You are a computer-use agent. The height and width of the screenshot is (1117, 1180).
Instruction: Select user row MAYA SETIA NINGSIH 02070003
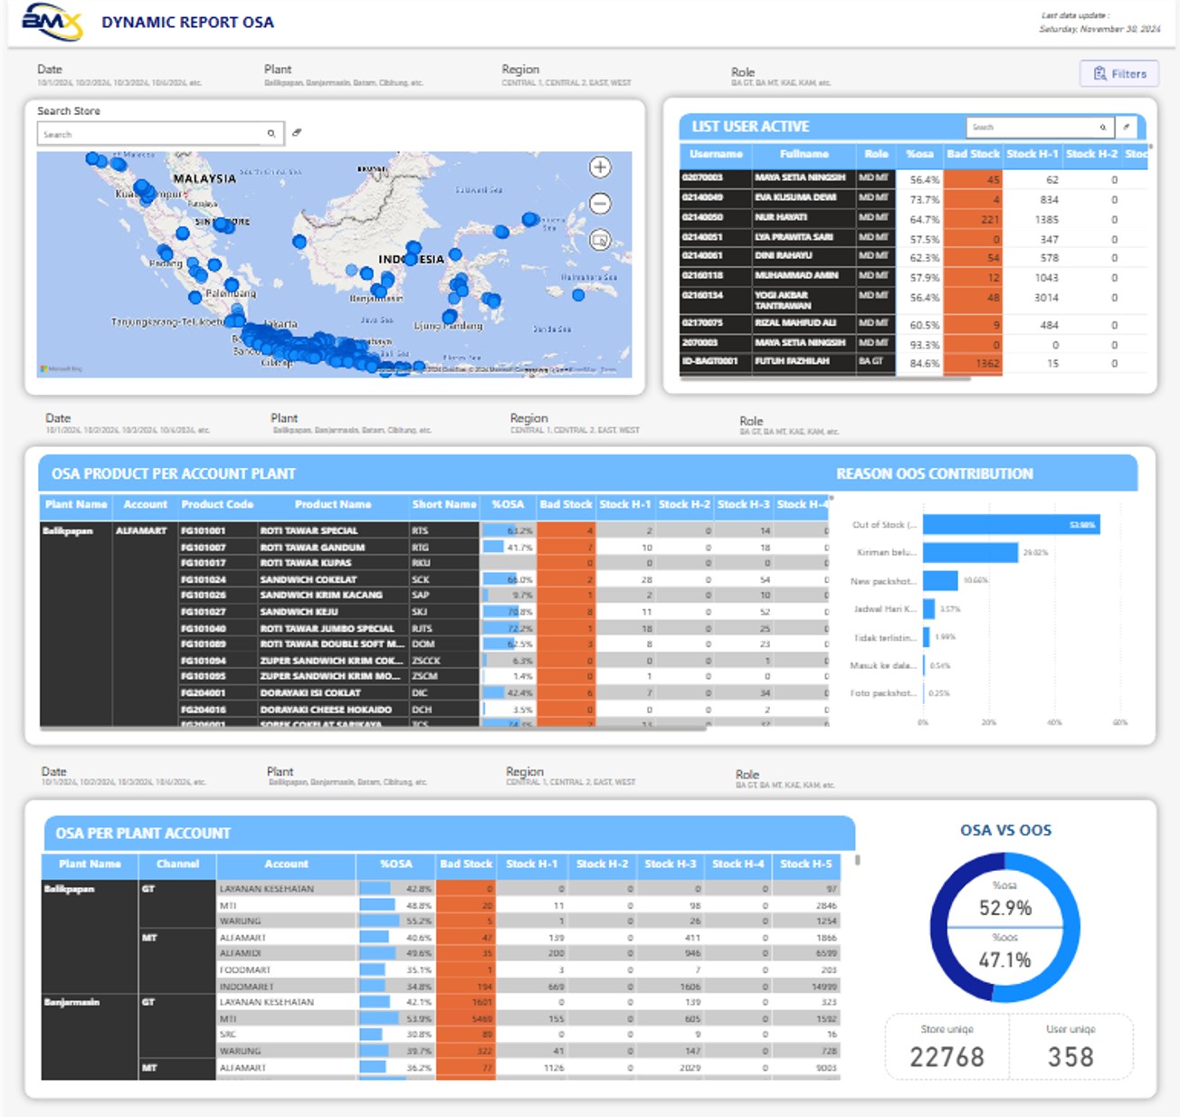click(800, 178)
